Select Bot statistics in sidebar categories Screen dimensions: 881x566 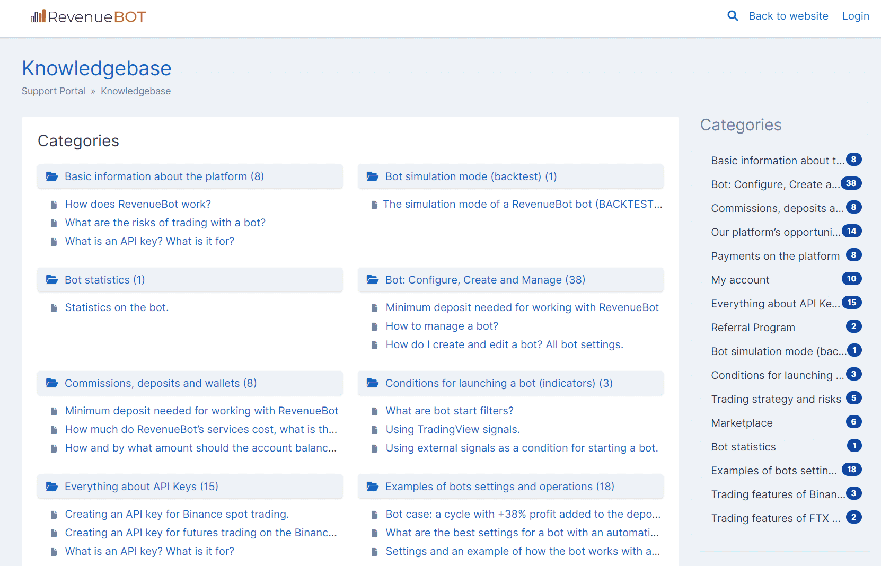[x=743, y=447]
